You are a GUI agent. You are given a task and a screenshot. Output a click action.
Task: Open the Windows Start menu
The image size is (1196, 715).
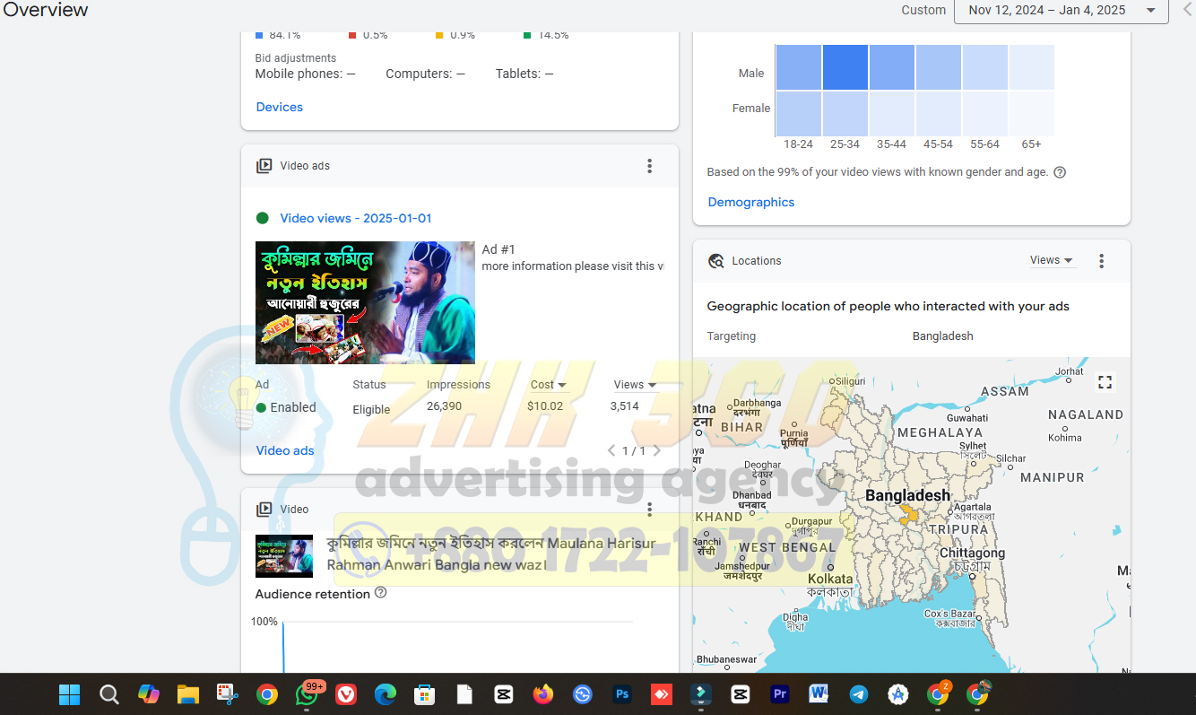(x=69, y=694)
